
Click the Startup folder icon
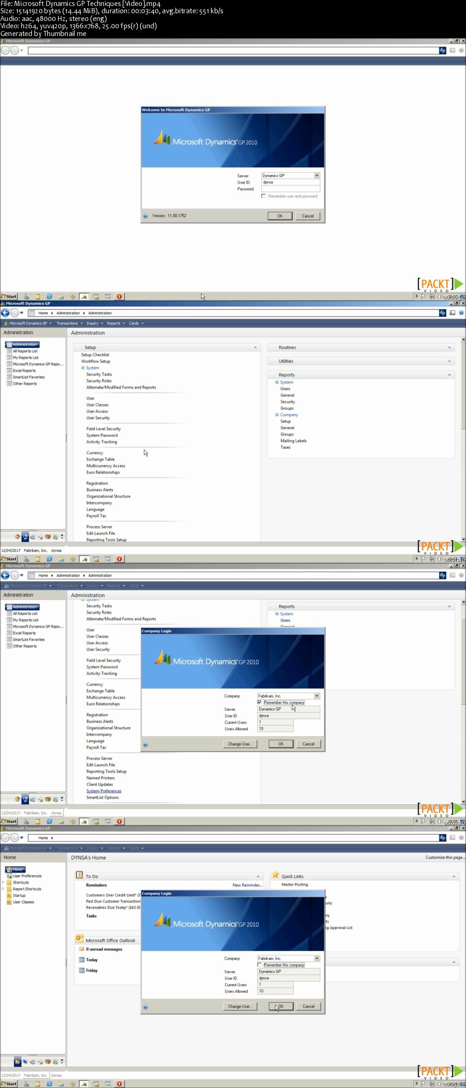(x=9, y=895)
